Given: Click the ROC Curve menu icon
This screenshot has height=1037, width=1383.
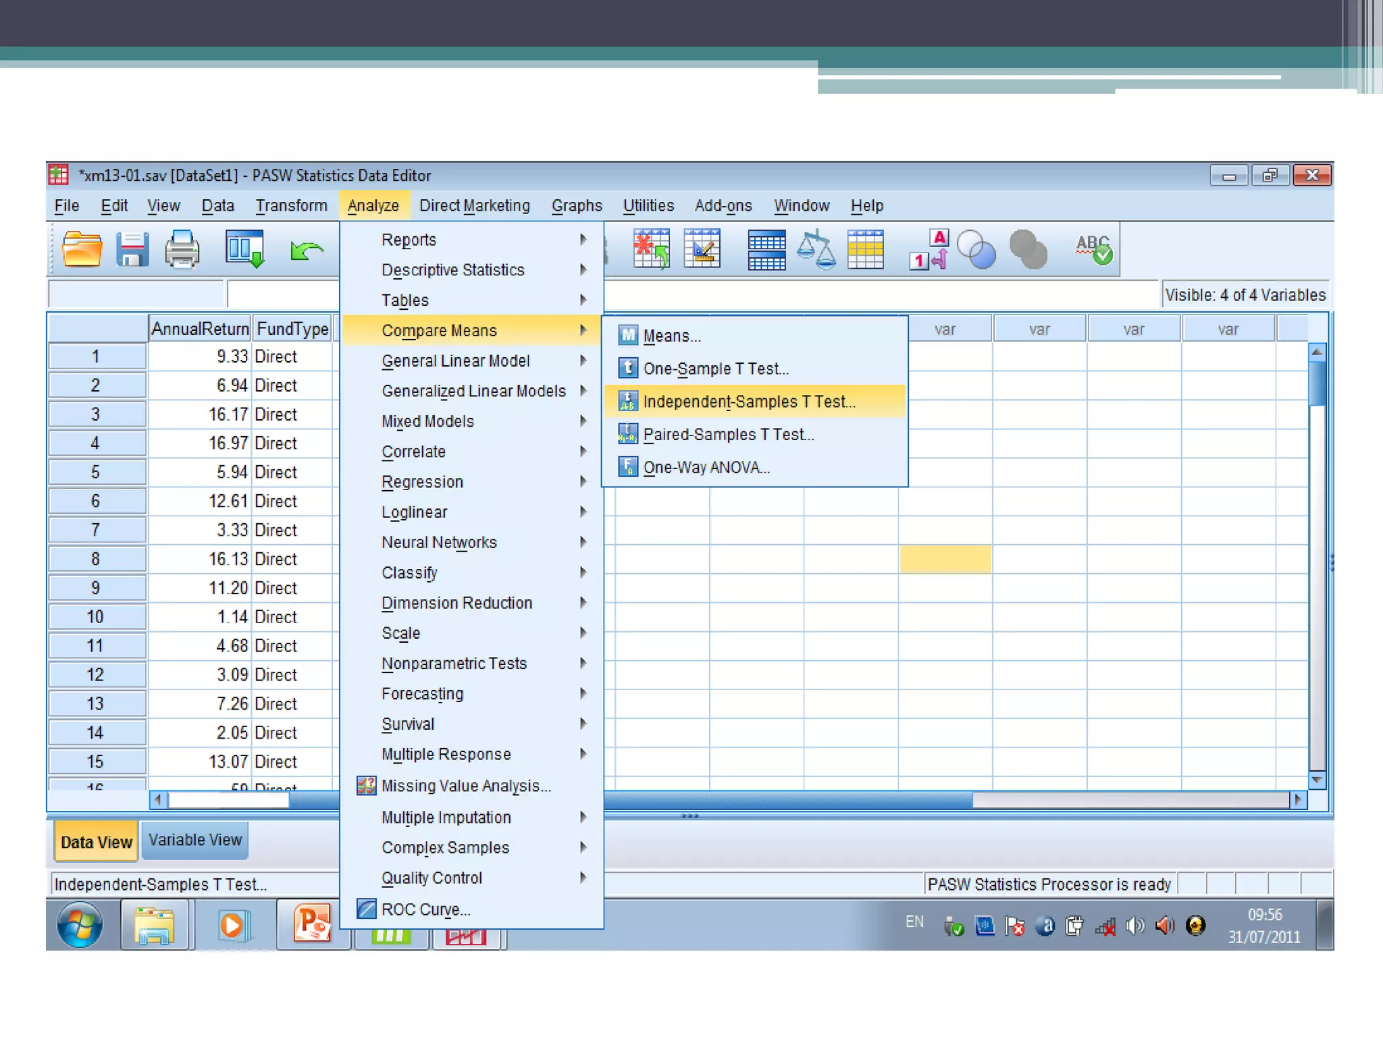Looking at the screenshot, I should 367,909.
